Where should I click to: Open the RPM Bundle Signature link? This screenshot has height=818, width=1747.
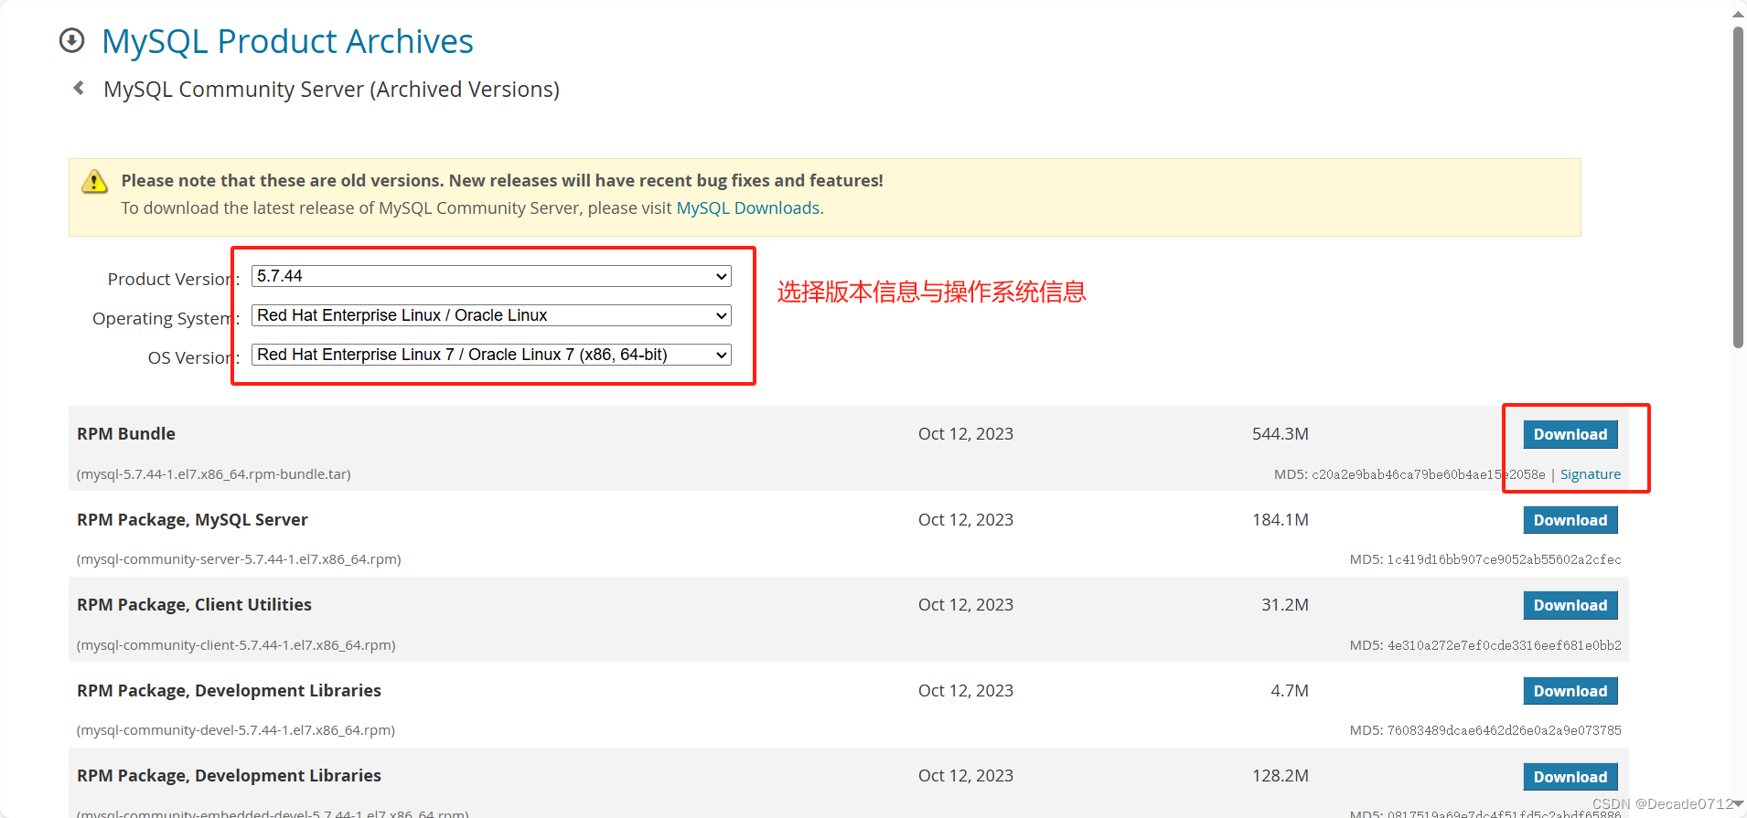(x=1590, y=474)
